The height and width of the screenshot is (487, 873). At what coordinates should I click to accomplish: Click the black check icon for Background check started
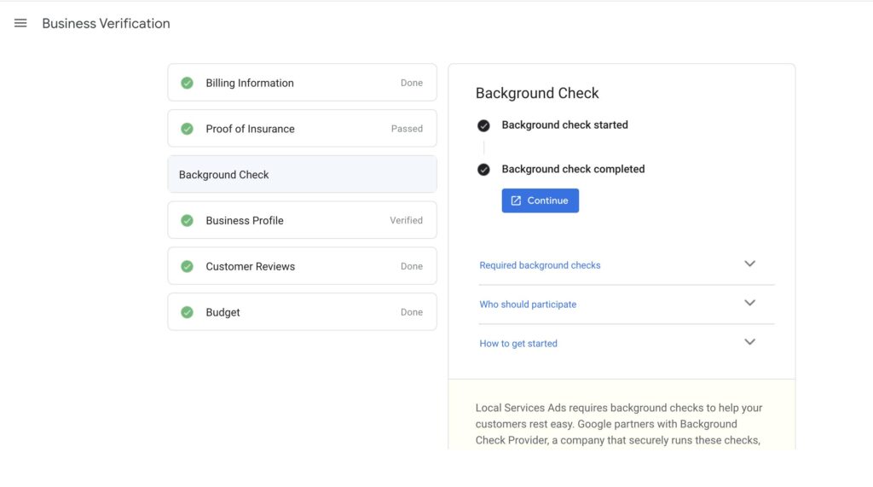coord(483,125)
